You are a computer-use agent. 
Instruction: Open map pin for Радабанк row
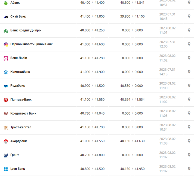coord(189,86)
